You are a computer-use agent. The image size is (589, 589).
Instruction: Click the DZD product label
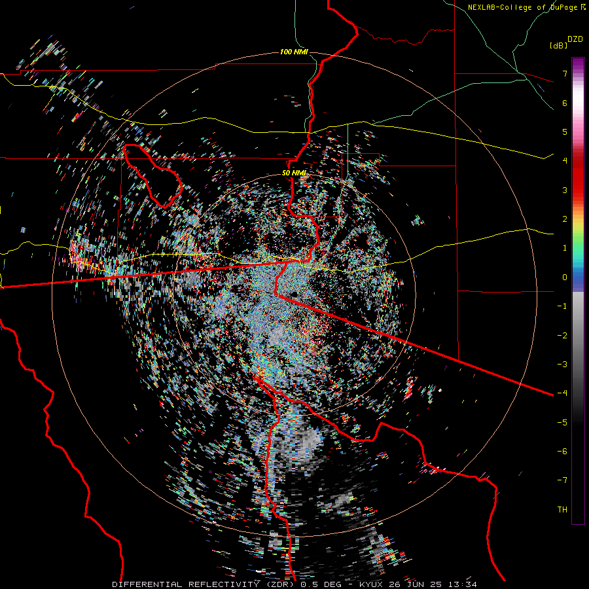coord(575,39)
